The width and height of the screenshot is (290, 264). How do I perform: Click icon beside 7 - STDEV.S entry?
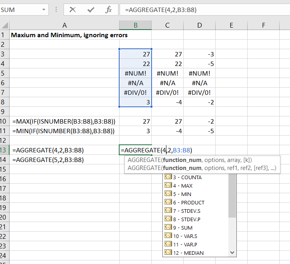pos(168,211)
